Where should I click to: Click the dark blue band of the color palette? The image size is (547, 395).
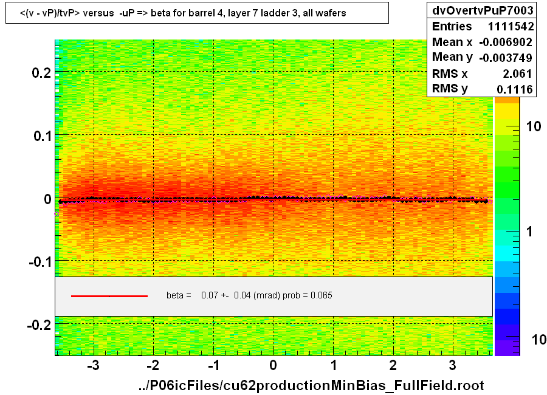tap(507, 317)
